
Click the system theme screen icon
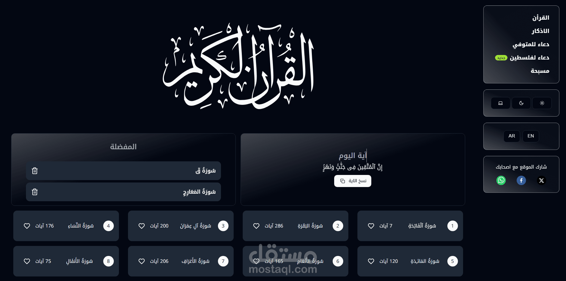pos(500,103)
